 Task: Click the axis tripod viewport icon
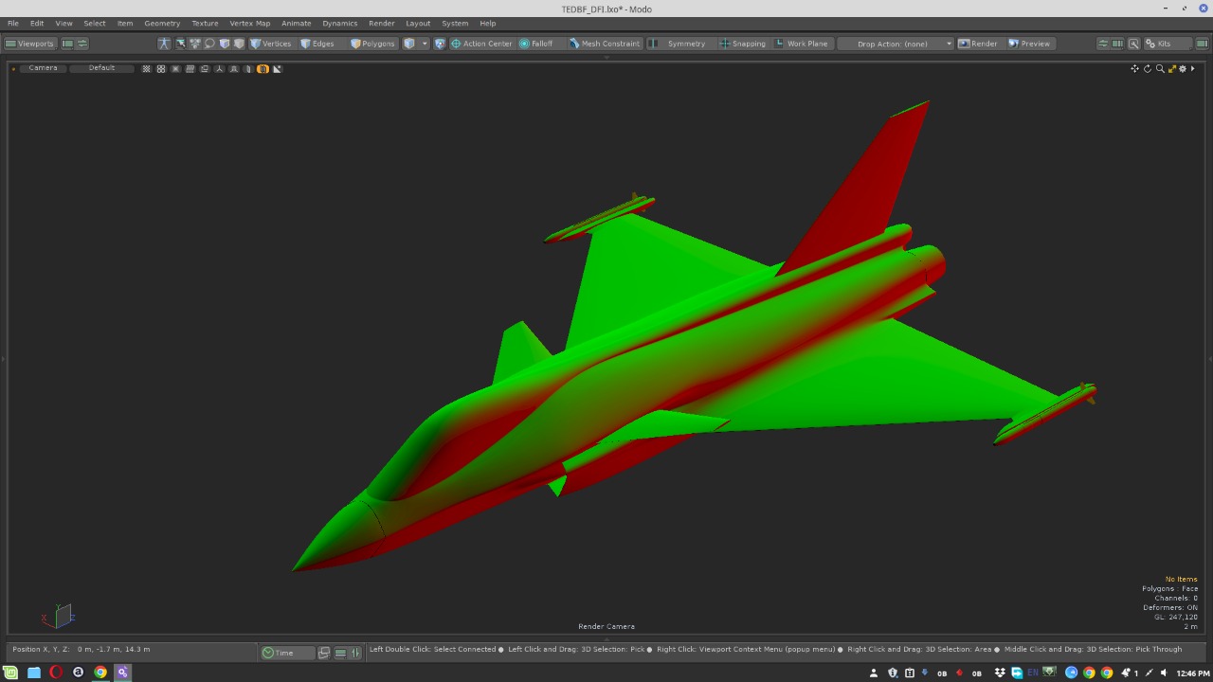pyautogui.click(x=219, y=69)
